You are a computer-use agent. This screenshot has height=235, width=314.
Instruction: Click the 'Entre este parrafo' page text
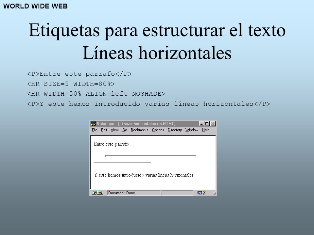coord(111,144)
